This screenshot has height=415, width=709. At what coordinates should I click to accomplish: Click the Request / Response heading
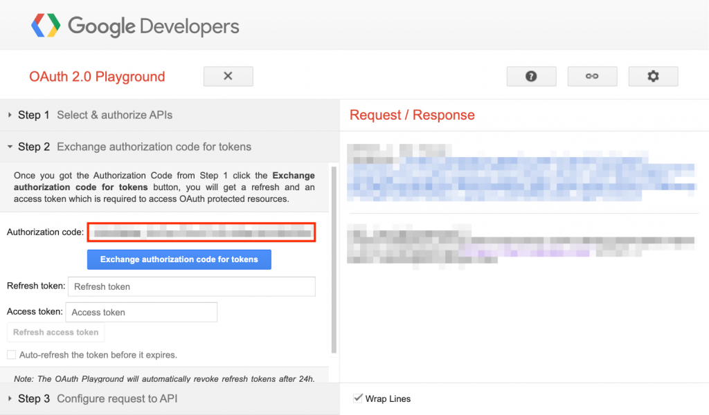412,115
